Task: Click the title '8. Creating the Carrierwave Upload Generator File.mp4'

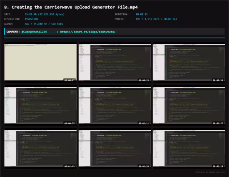Action: pos(71,8)
